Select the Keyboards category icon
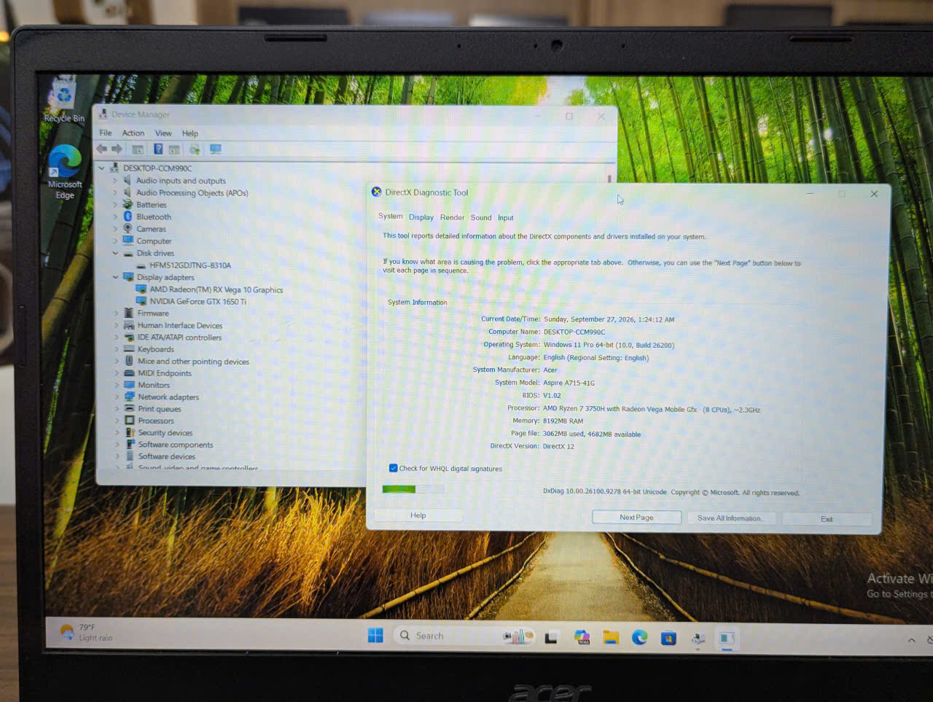Viewport: 933px width, 702px height. (x=129, y=349)
